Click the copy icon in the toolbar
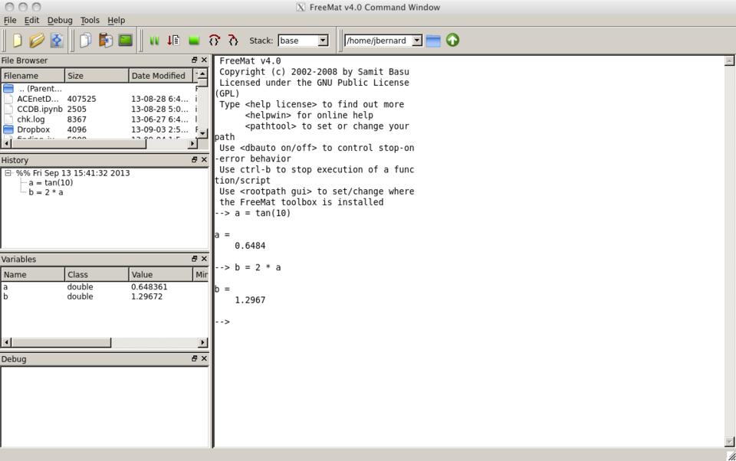The image size is (736, 461). tap(85, 41)
